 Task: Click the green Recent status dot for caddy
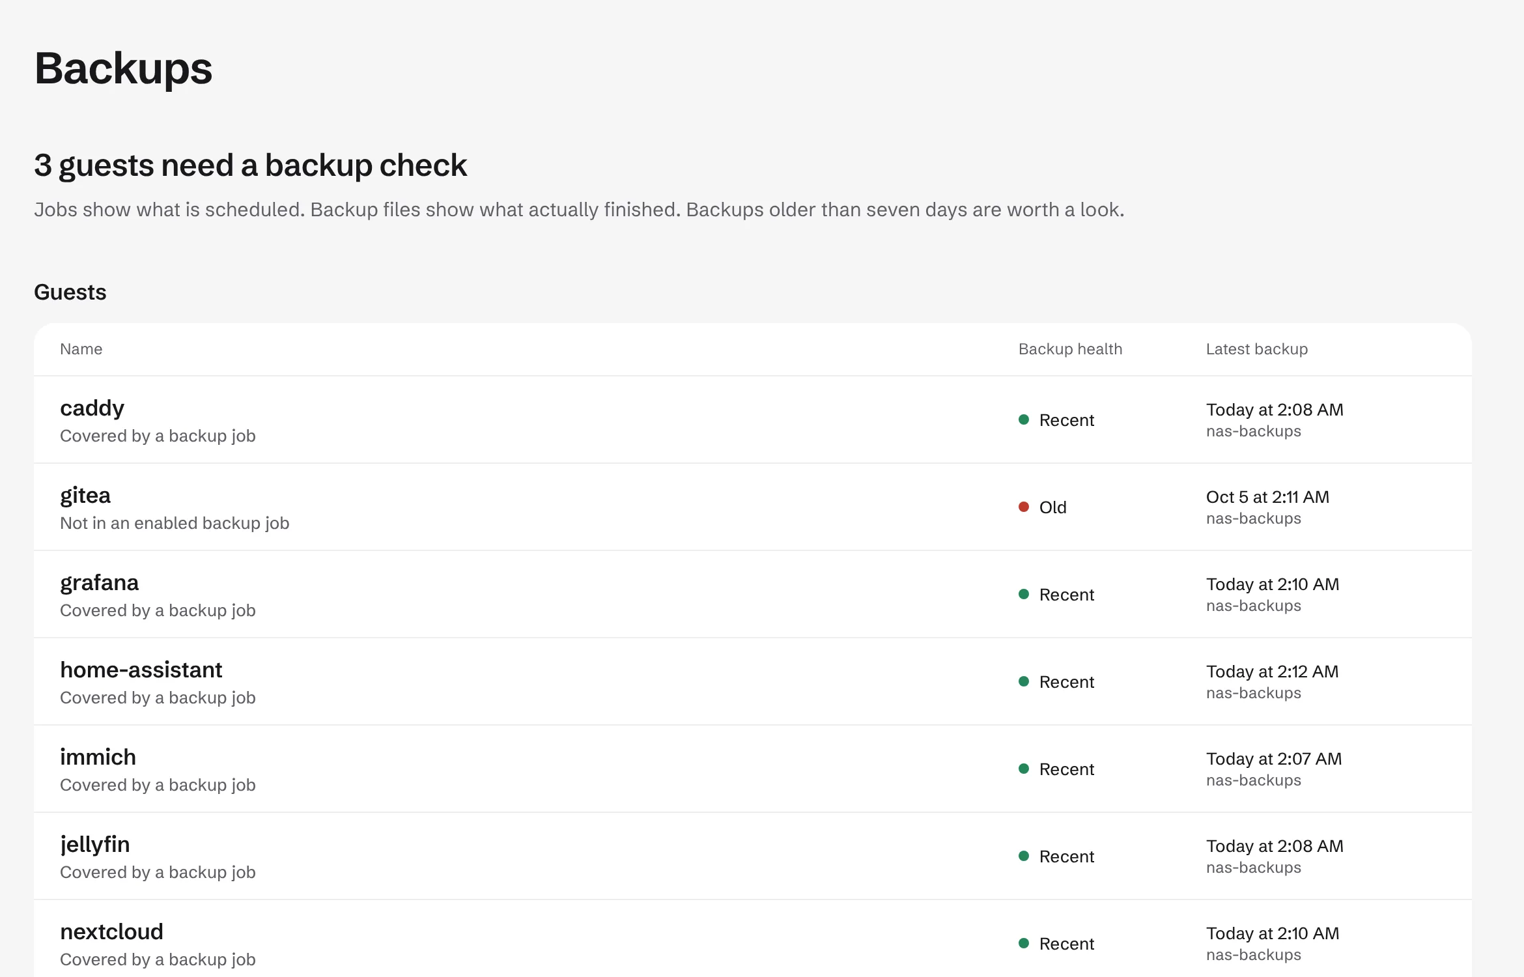1024,419
